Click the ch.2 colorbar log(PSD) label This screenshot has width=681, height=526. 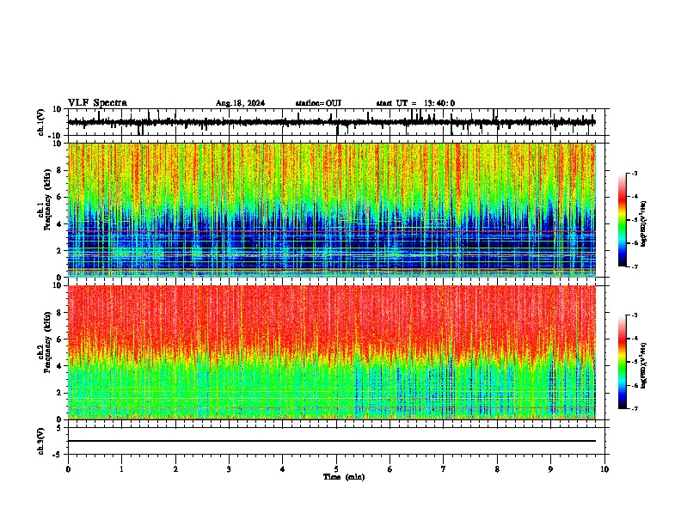644,365
